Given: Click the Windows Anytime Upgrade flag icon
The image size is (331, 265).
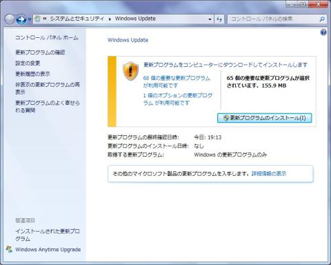Looking at the screenshot, I should tap(9, 249).
